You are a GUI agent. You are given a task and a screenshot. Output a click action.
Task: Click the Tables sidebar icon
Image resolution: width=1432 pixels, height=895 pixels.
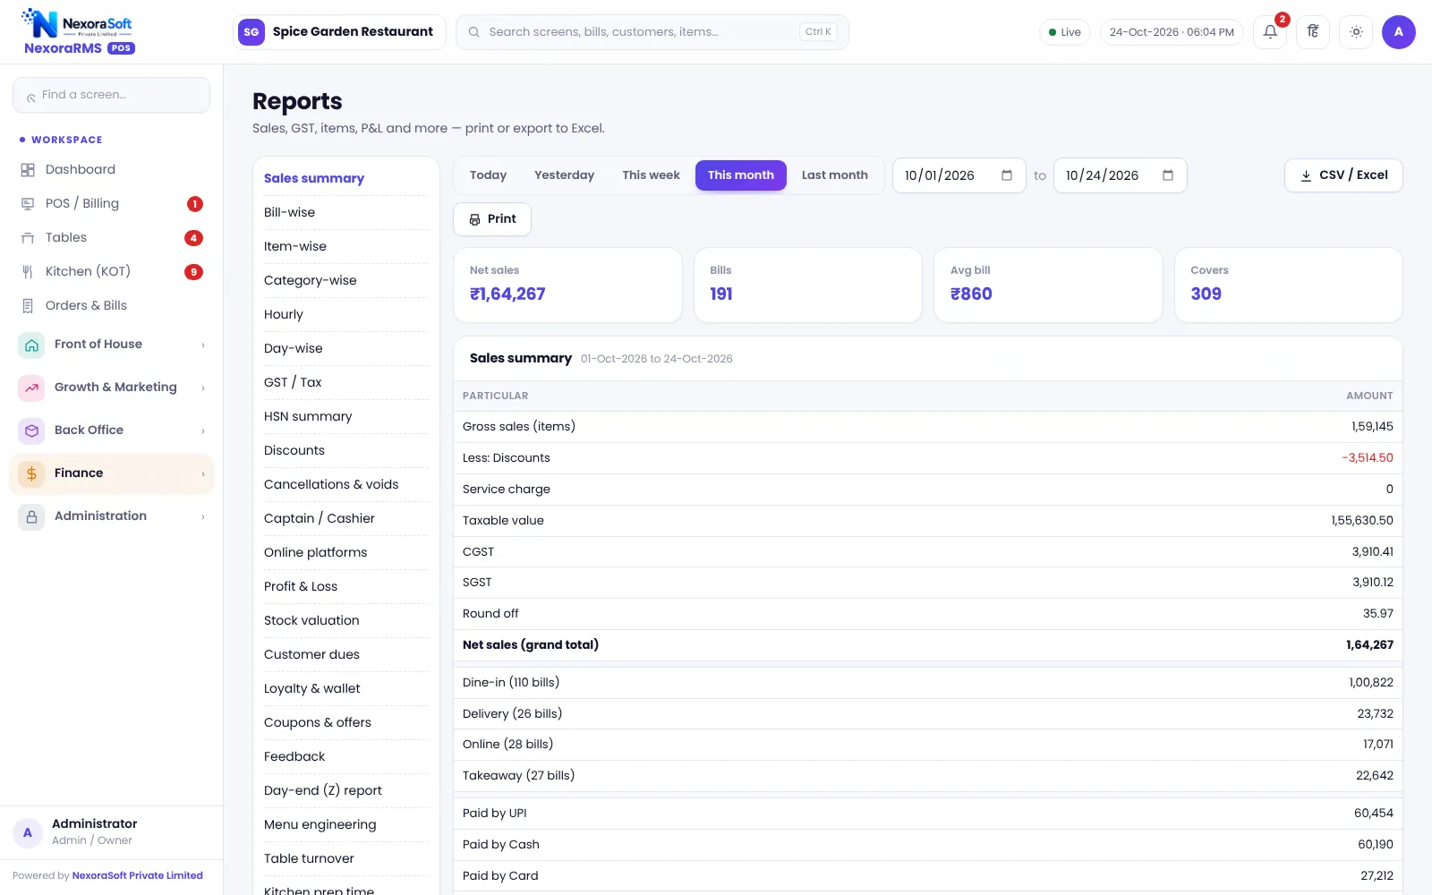click(x=28, y=238)
